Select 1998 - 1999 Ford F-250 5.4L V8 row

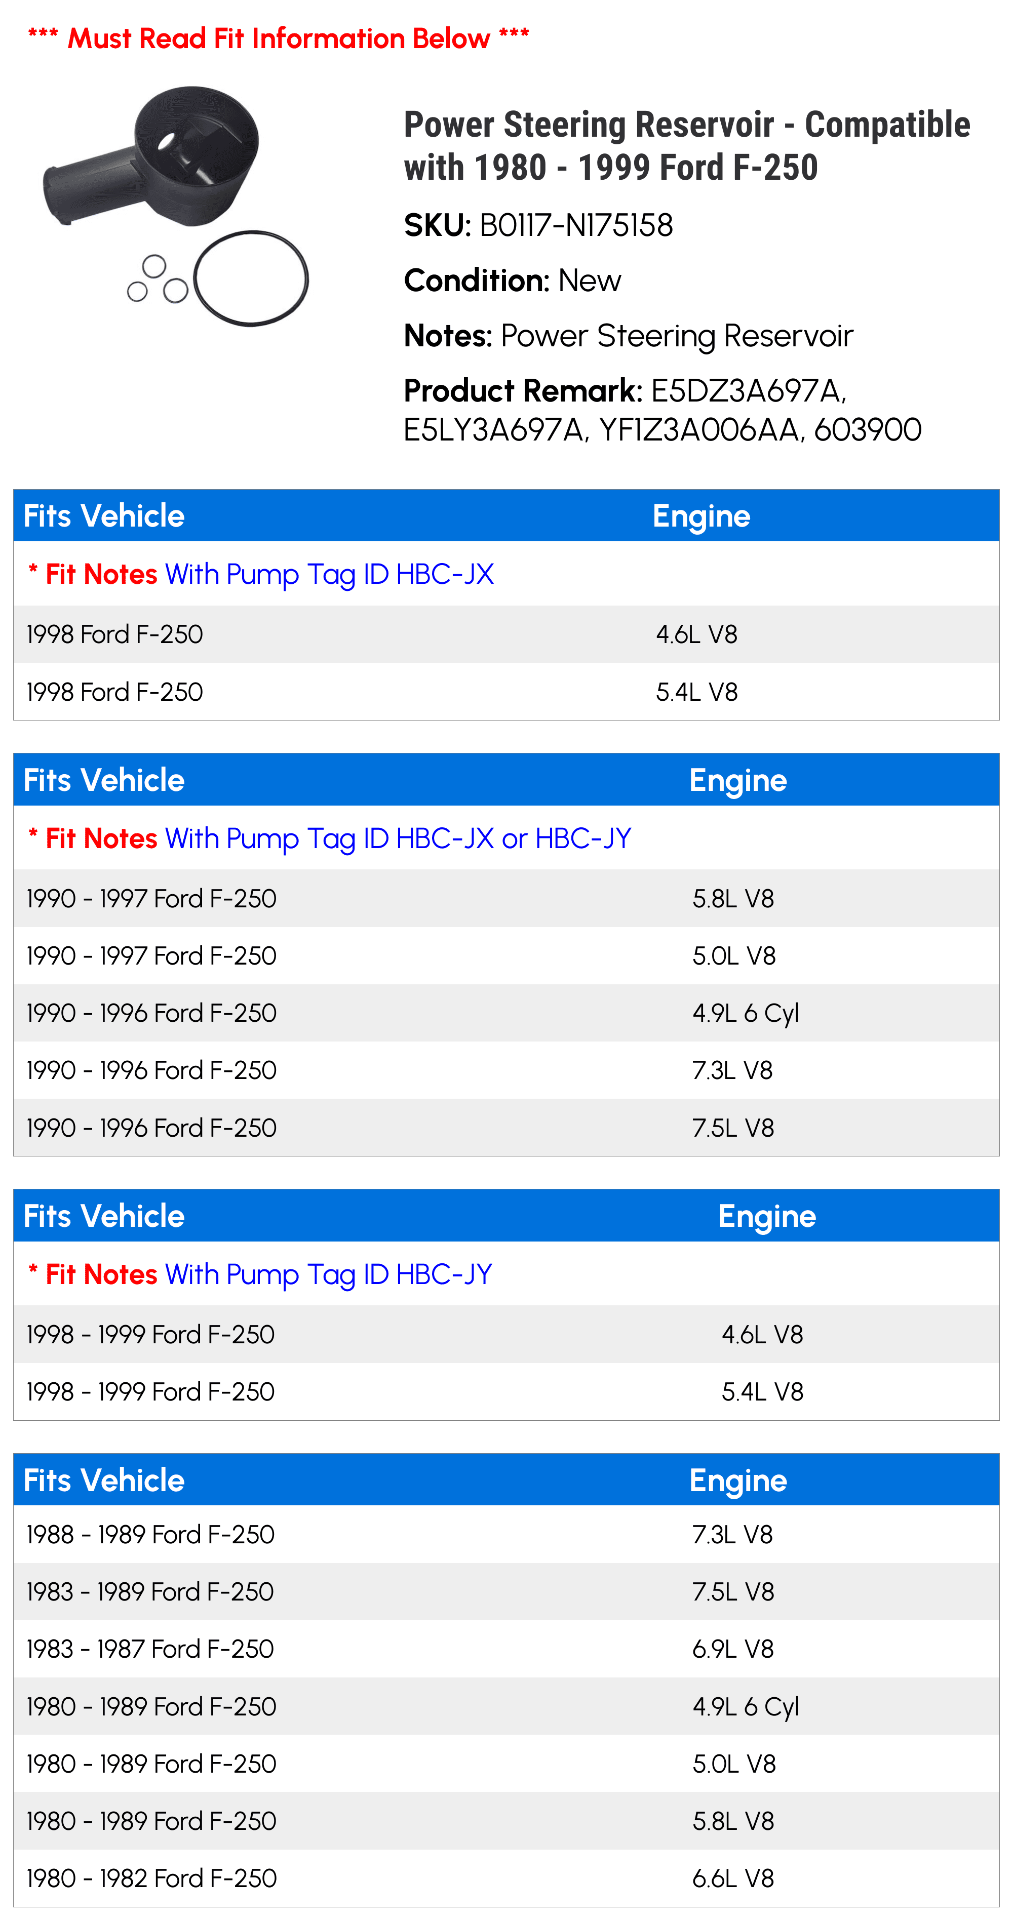point(506,1391)
